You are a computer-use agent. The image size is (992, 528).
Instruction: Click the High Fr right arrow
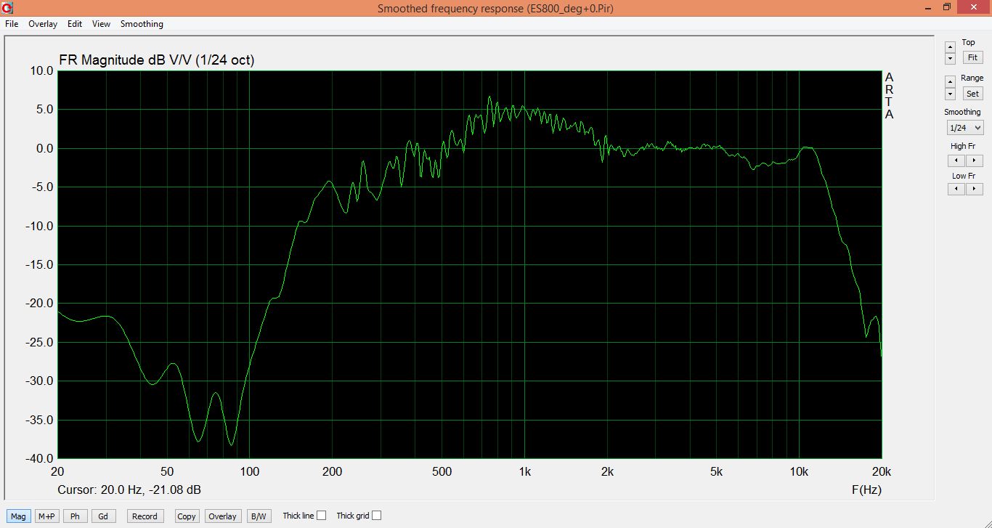[x=974, y=161]
